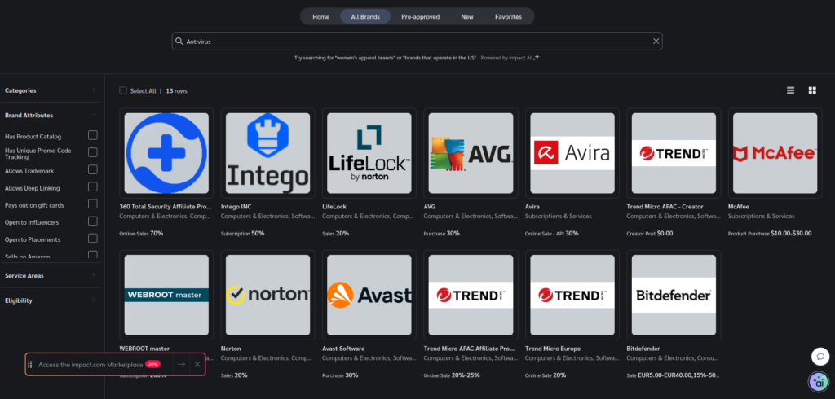Click into the Antivirus search field
835x399 pixels.
click(417, 41)
